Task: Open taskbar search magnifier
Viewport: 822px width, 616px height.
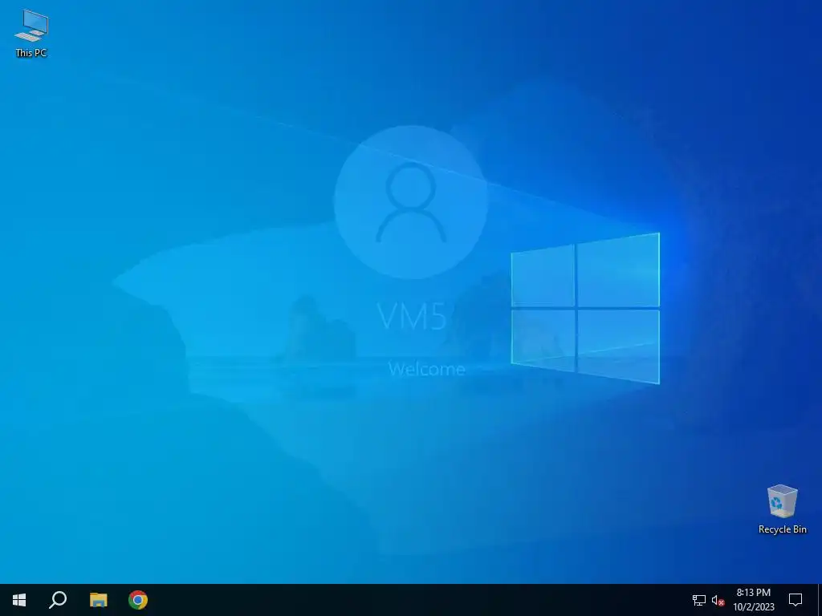Action: coord(58,600)
